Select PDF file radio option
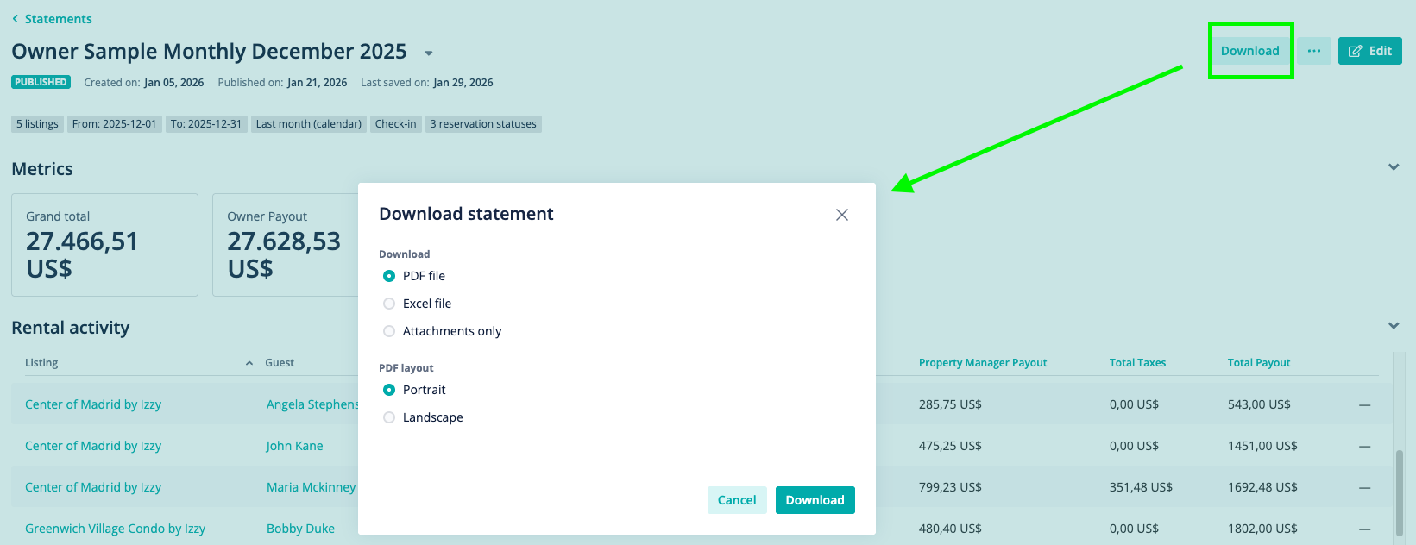The image size is (1416, 545). [389, 276]
